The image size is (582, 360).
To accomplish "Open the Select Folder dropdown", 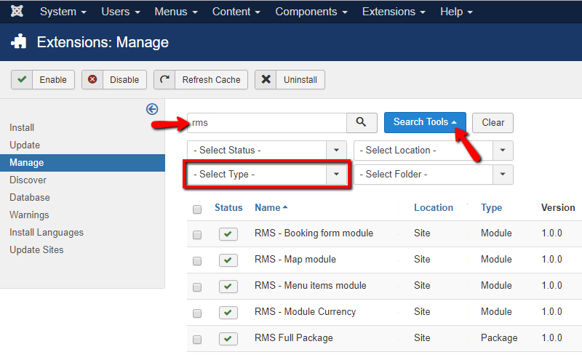I will point(433,175).
